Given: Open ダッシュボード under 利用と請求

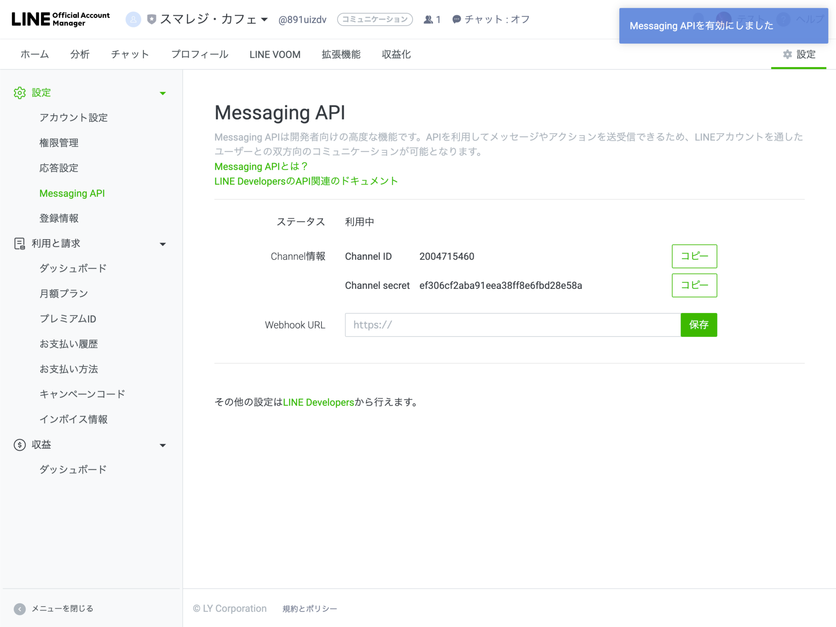Looking at the screenshot, I should pyautogui.click(x=73, y=268).
